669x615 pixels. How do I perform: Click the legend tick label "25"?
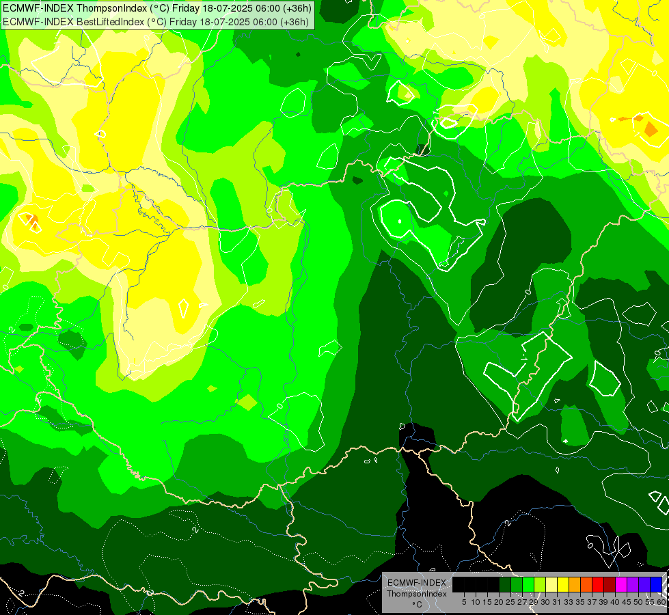click(x=510, y=602)
